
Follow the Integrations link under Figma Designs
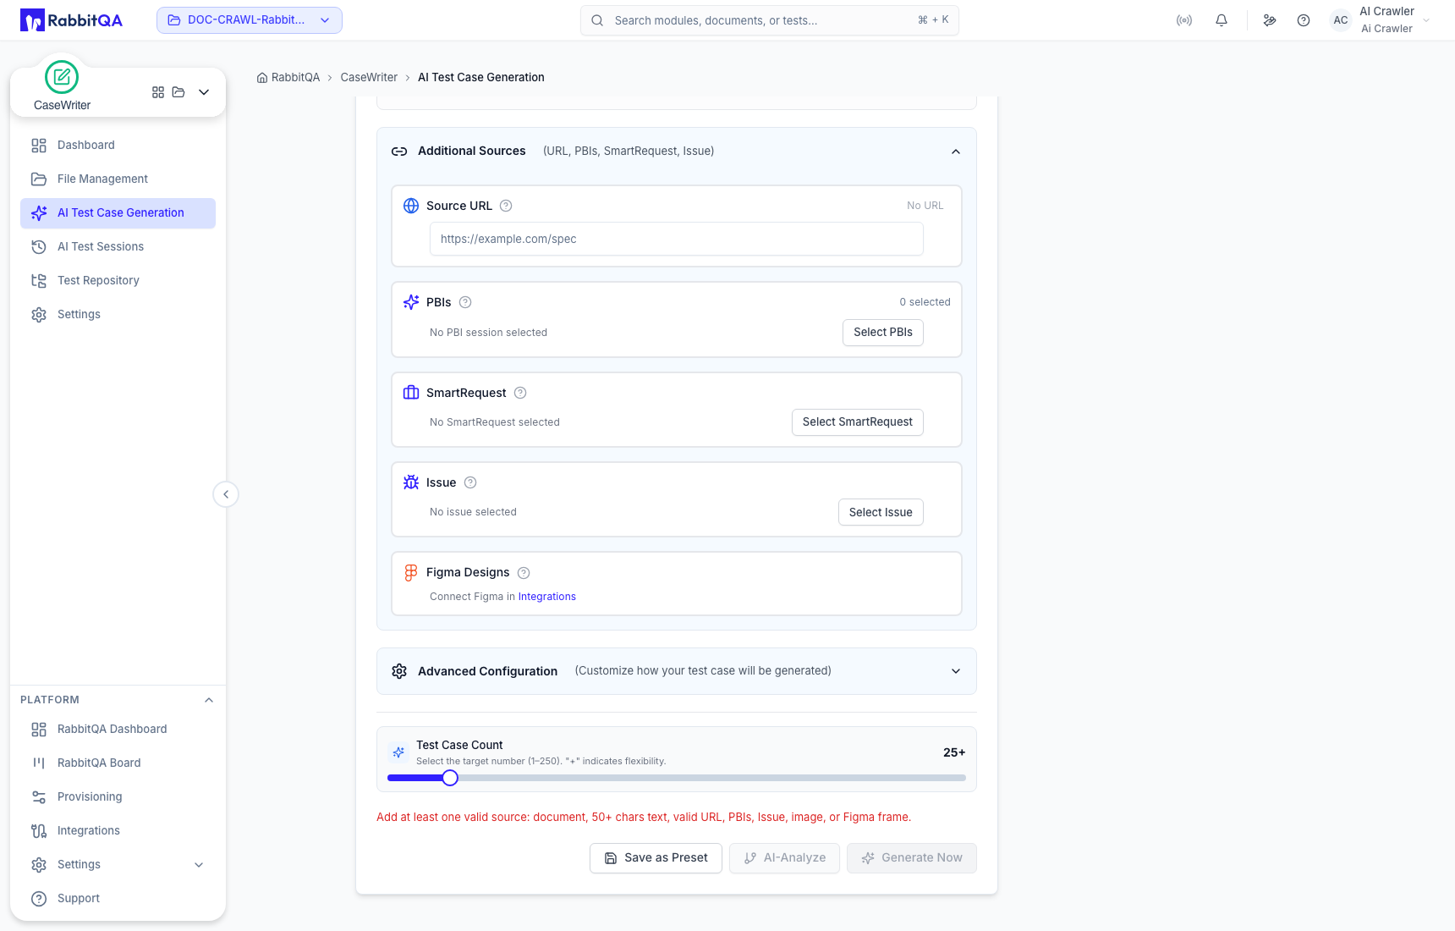pos(546,597)
